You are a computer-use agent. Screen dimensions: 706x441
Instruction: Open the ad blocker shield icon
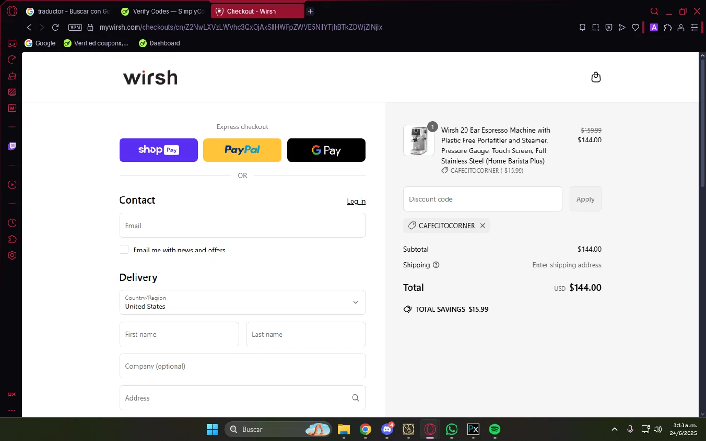(x=609, y=27)
